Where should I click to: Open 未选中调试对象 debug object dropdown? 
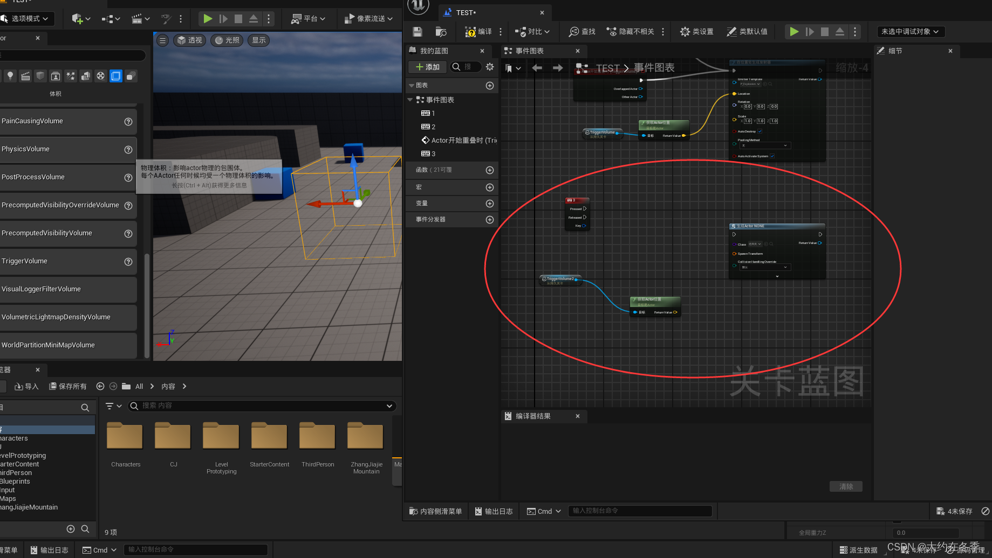[911, 32]
